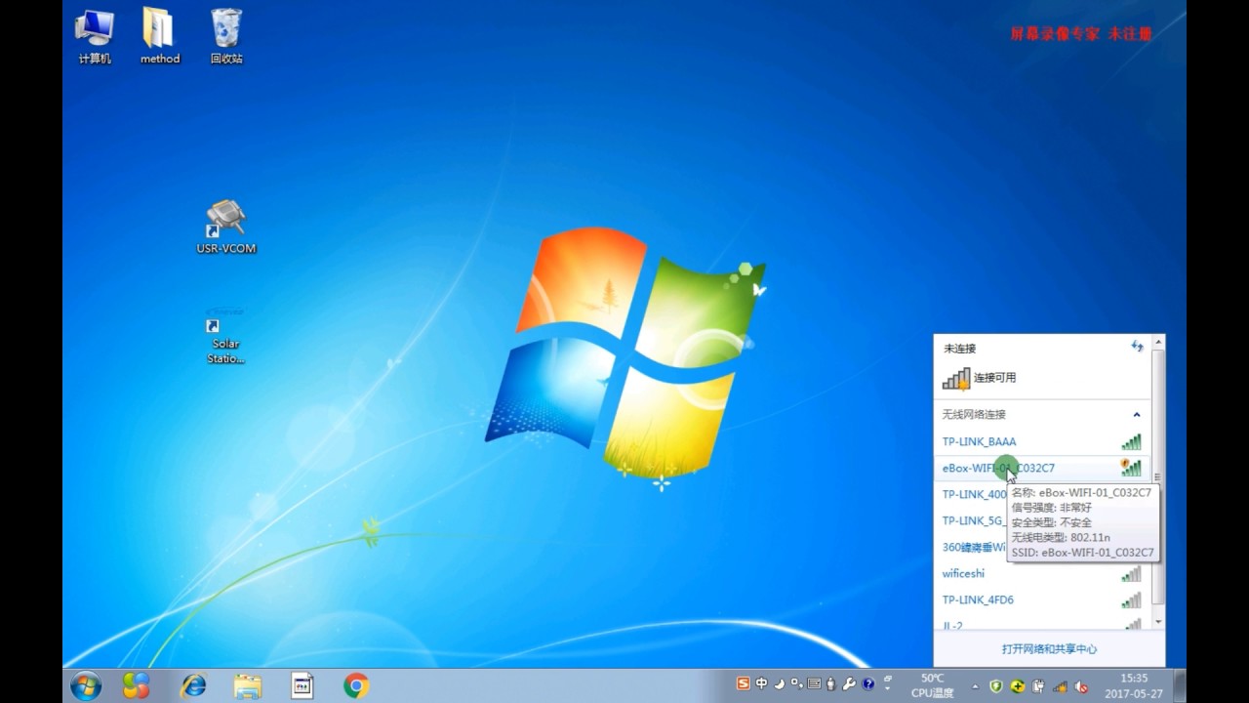This screenshot has height=703, width=1249.
Task: Click the network list scrollbar down arrow
Action: [x=1158, y=622]
